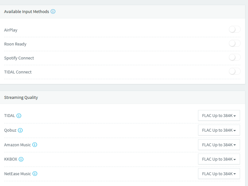The width and height of the screenshot is (248, 186).
Task: Open TIDAL streaming quality dropdown
Action: click(219, 116)
